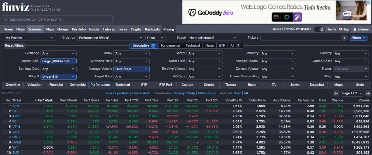
Task: Open the Home menu item
Action: click(x=8, y=29)
